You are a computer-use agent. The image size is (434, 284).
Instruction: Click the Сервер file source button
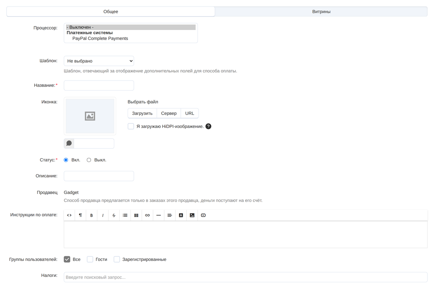[x=169, y=113]
